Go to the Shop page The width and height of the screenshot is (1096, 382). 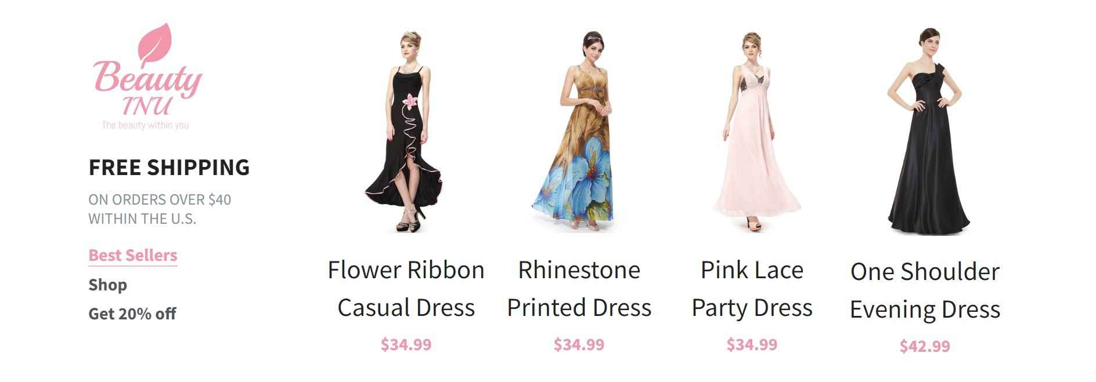click(107, 285)
